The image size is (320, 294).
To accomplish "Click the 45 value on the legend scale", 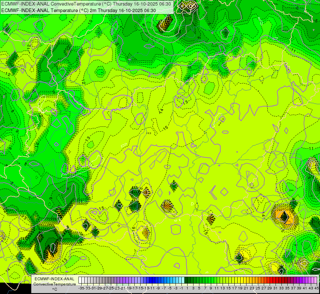I will click(x=316, y=288).
